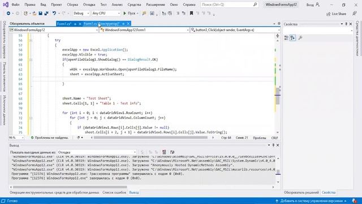Click the Clear All output icon
The height and width of the screenshot is (204, 362).
pos(164,152)
